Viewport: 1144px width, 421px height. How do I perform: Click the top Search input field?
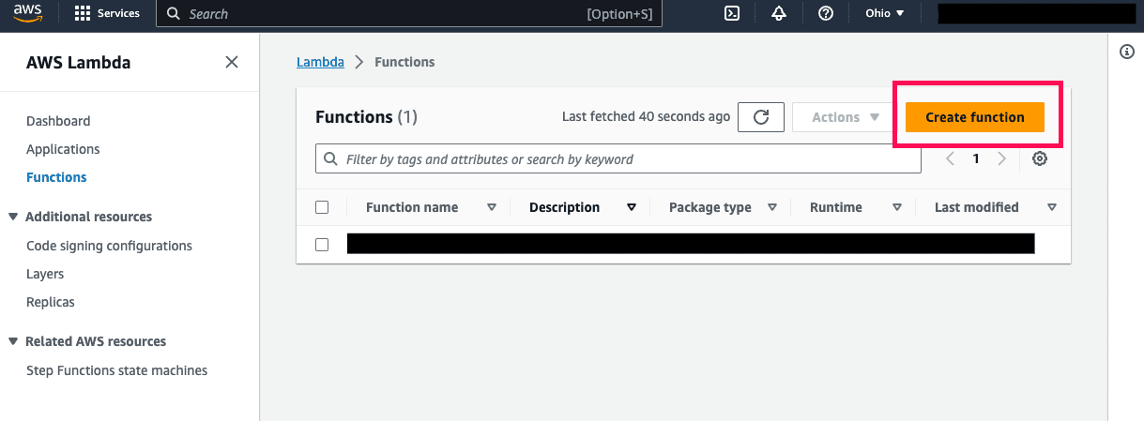(x=409, y=14)
